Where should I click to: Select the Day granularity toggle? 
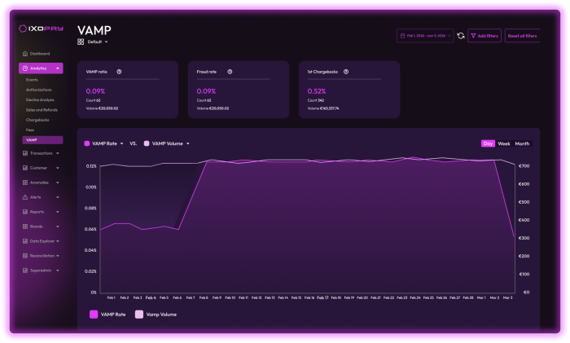tap(488, 143)
